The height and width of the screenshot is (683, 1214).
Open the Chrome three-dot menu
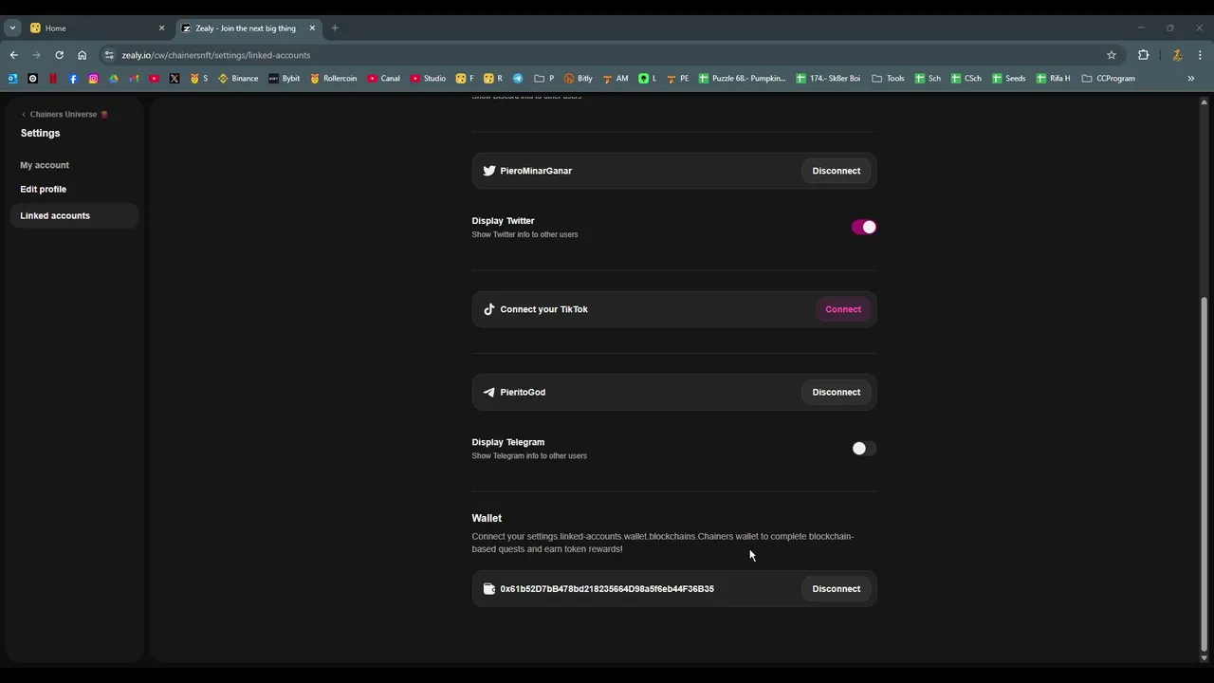[x=1200, y=55]
